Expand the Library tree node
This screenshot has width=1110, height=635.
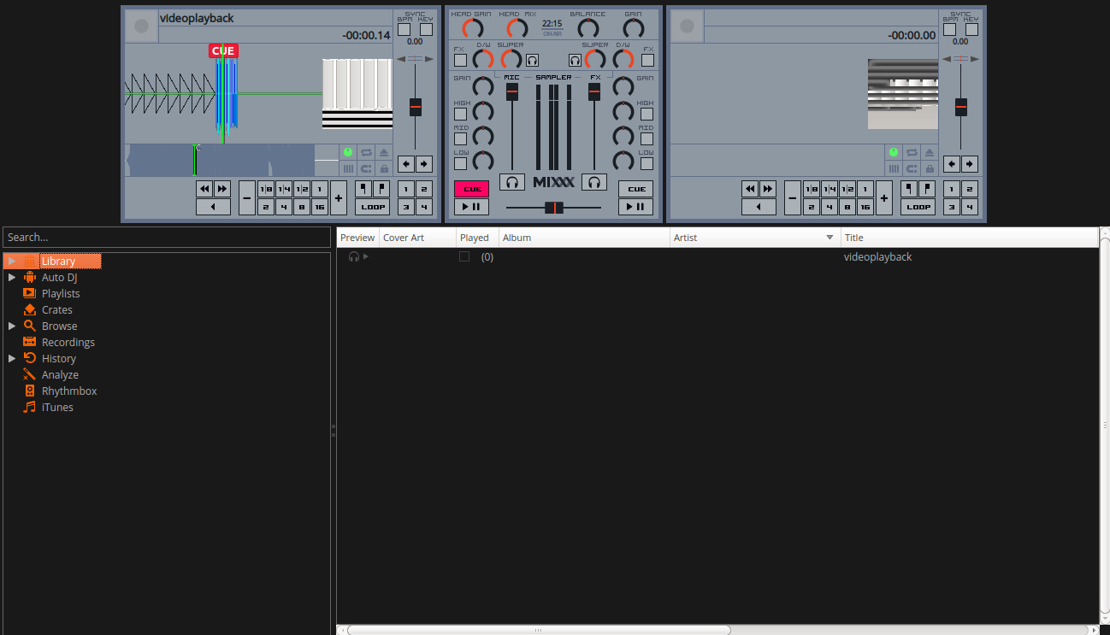point(12,262)
